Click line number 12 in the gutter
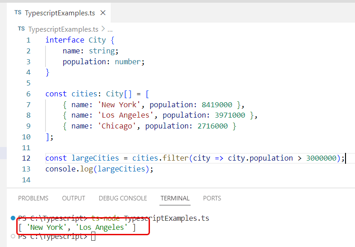Image resolution: width=355 pixels, height=247 pixels. pos(26,158)
